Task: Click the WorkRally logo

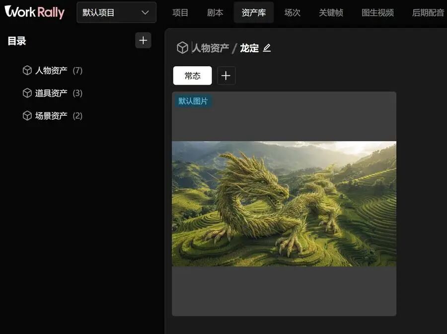Action: tap(34, 12)
